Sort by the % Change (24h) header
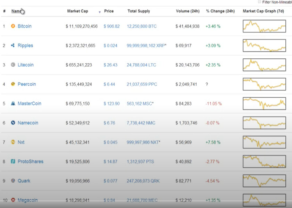Screen dimensions: 292x208 click(x=220, y=11)
